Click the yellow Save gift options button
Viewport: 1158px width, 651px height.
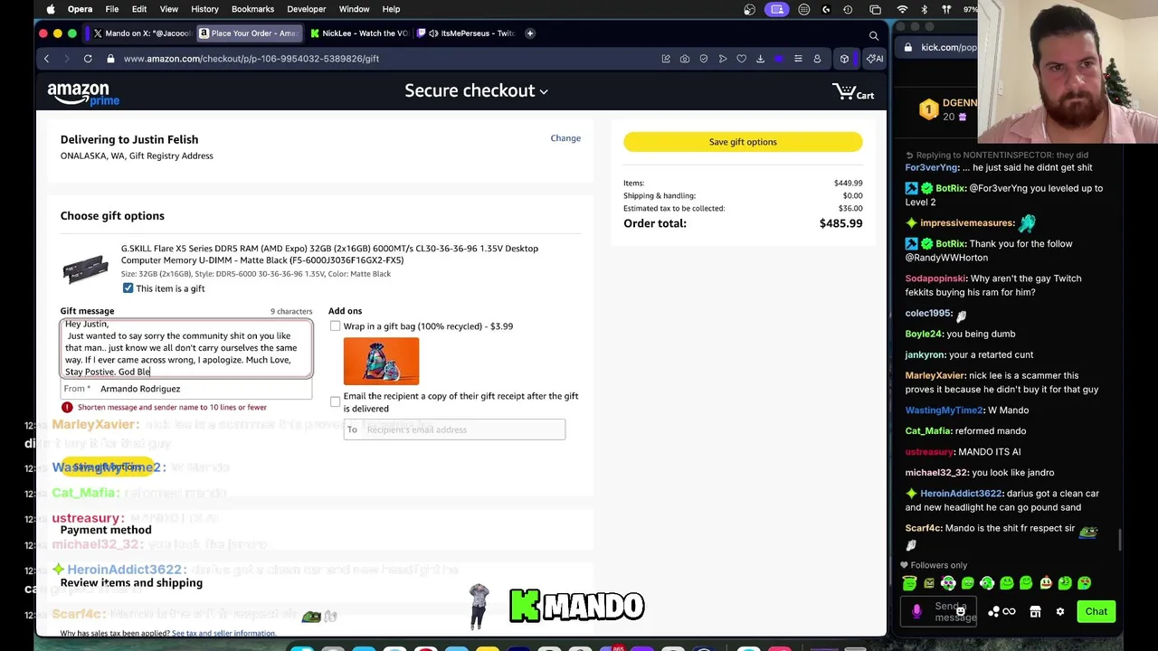tap(743, 142)
